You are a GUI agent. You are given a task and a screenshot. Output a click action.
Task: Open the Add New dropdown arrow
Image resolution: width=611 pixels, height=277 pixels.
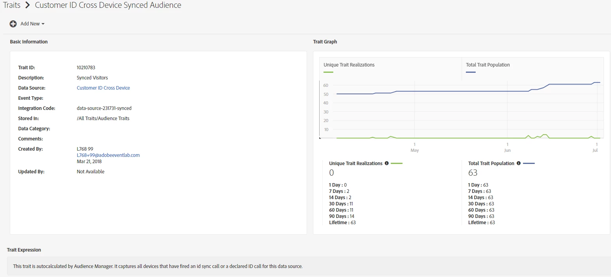tap(43, 24)
